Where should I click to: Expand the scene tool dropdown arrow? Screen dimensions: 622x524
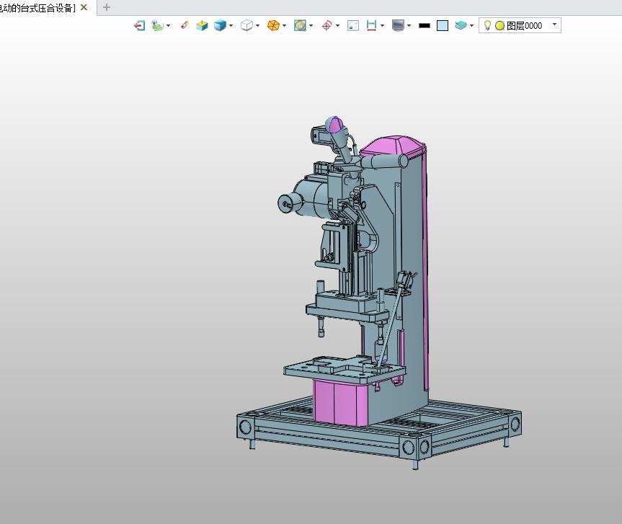tap(169, 26)
